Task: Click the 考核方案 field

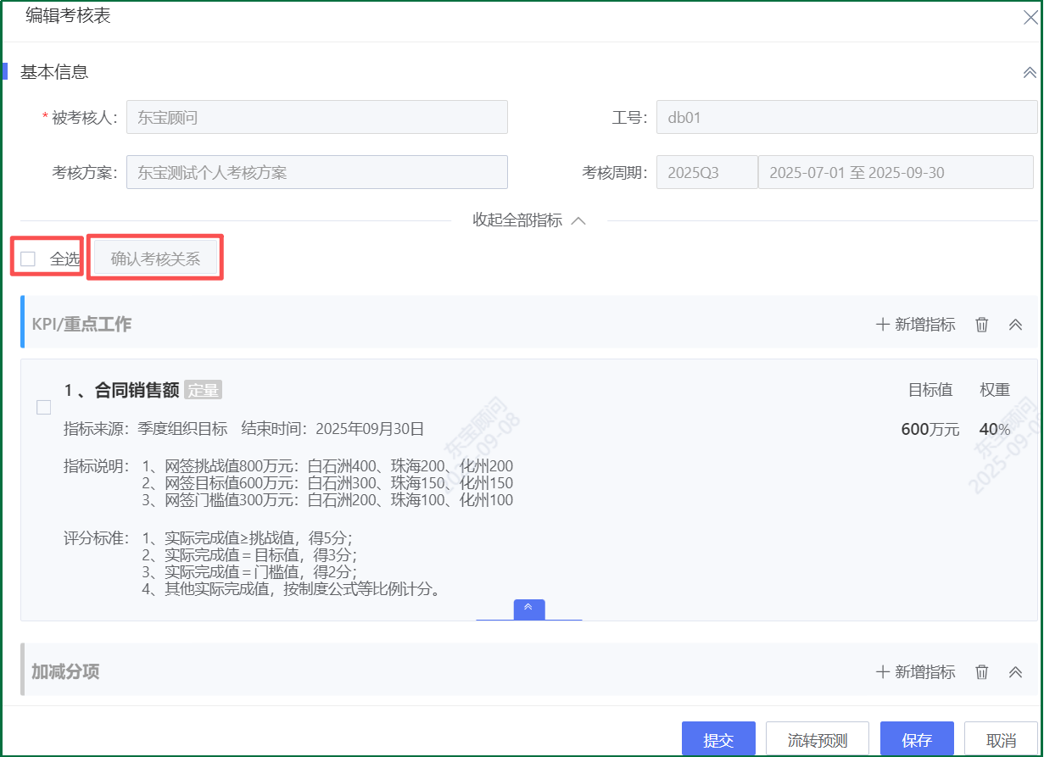Action: pos(316,173)
